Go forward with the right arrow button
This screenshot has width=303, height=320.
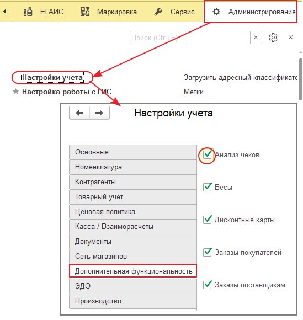click(x=99, y=113)
